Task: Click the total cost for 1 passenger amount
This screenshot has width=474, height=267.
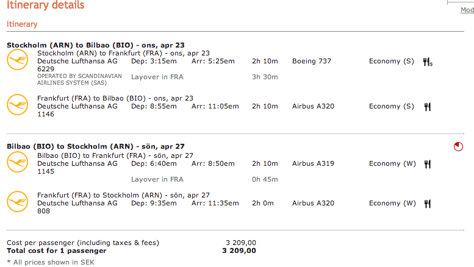Action: pyautogui.click(x=239, y=251)
